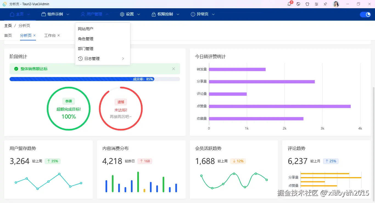Viewport: 375px width, 203px height.
Task: Open the language switch icon
Action: [x=298, y=4]
